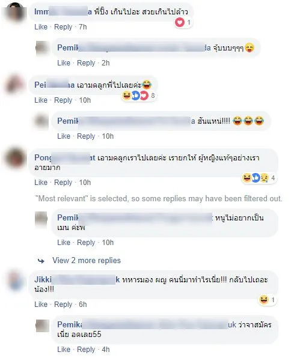Image resolution: width=297 pixels, height=361 pixels.
Task: Like the Imm comment posted 7h ago
Action: (x=41, y=27)
